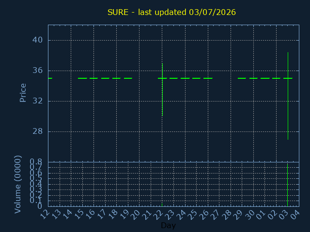This screenshot has width=310, height=232.
Task: Click the 36 price axis label
Action: [x=38, y=71]
